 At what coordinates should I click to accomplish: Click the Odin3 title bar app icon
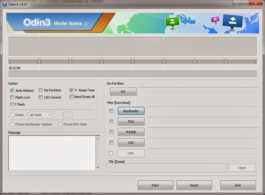point(5,4)
